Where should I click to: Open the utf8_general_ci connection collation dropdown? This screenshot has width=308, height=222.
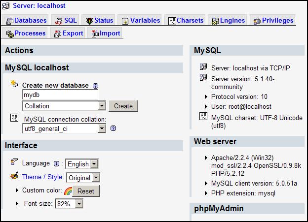pyautogui.click(x=64, y=128)
